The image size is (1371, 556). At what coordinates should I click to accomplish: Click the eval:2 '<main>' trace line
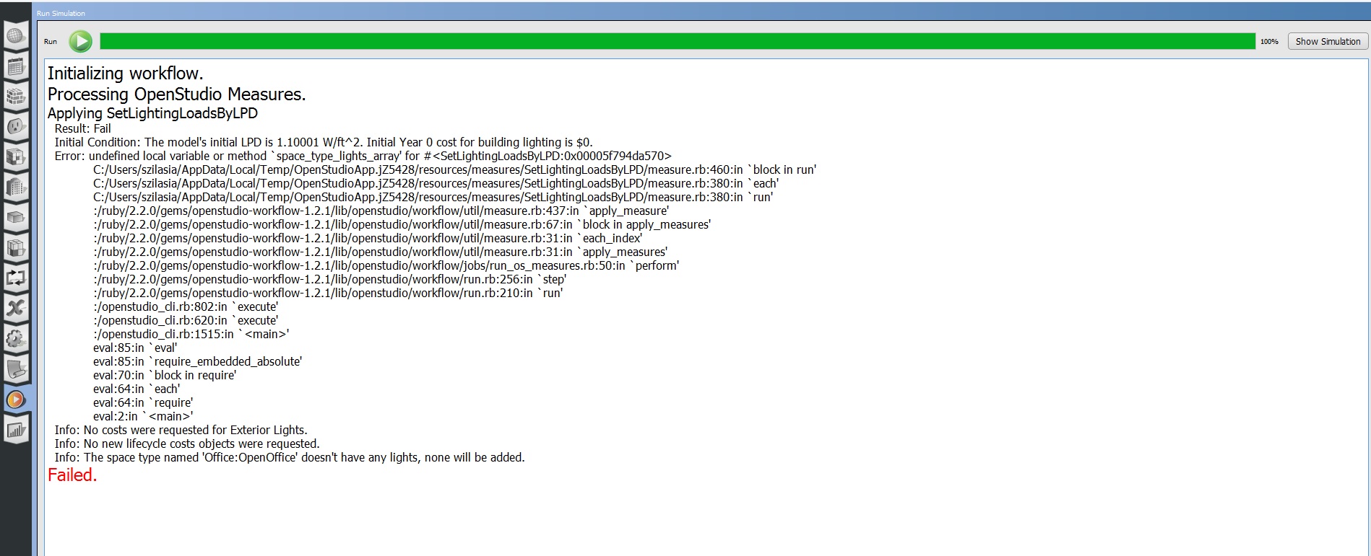[143, 416]
